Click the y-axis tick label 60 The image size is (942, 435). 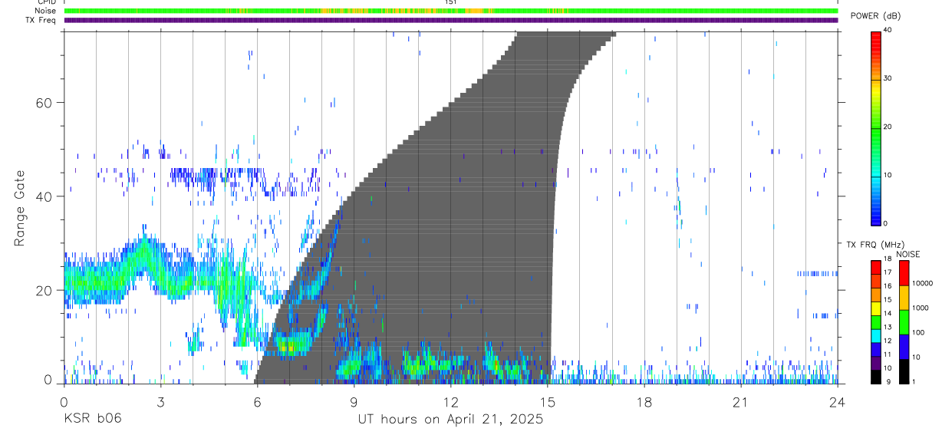(45, 103)
